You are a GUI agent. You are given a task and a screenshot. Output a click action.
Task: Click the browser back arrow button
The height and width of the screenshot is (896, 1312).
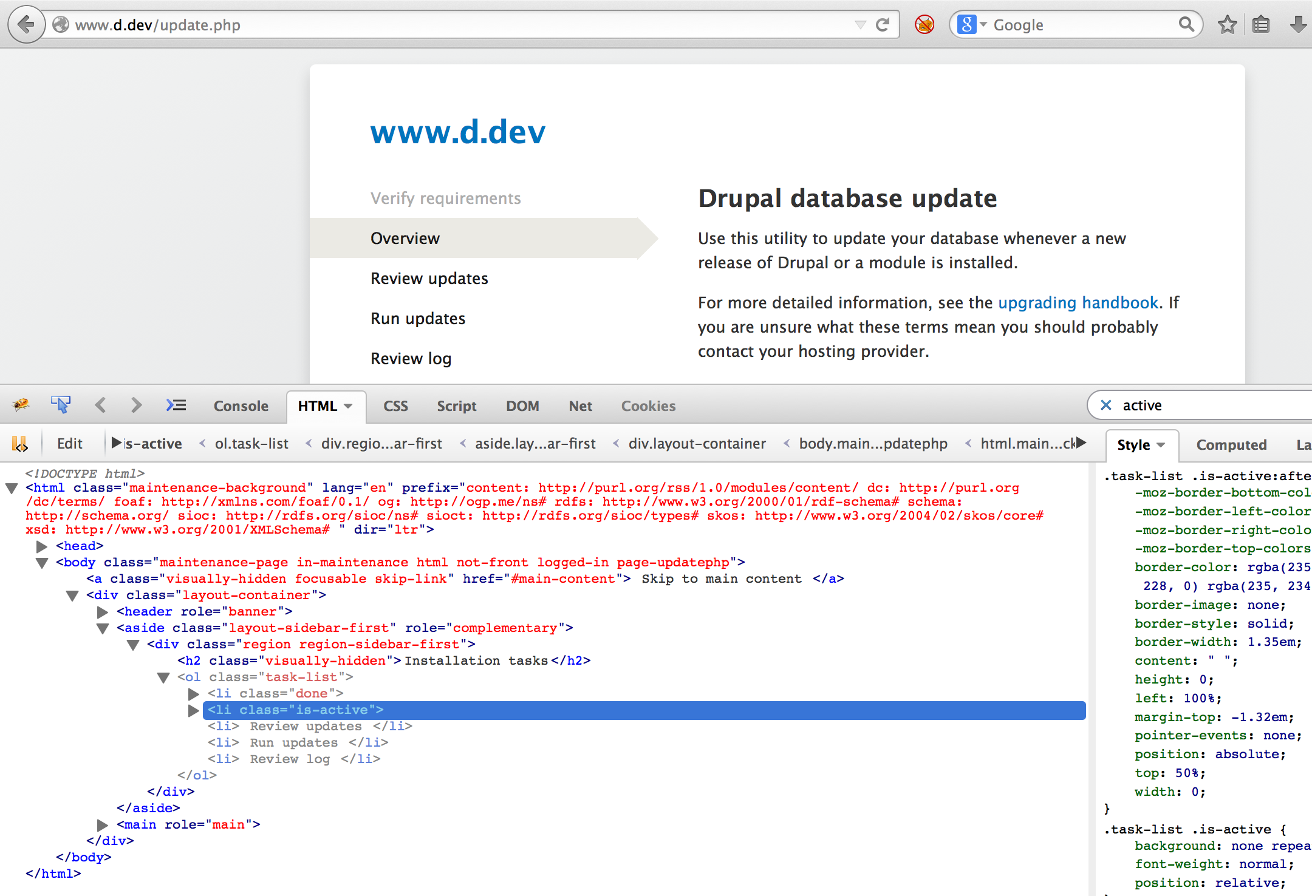click(26, 25)
